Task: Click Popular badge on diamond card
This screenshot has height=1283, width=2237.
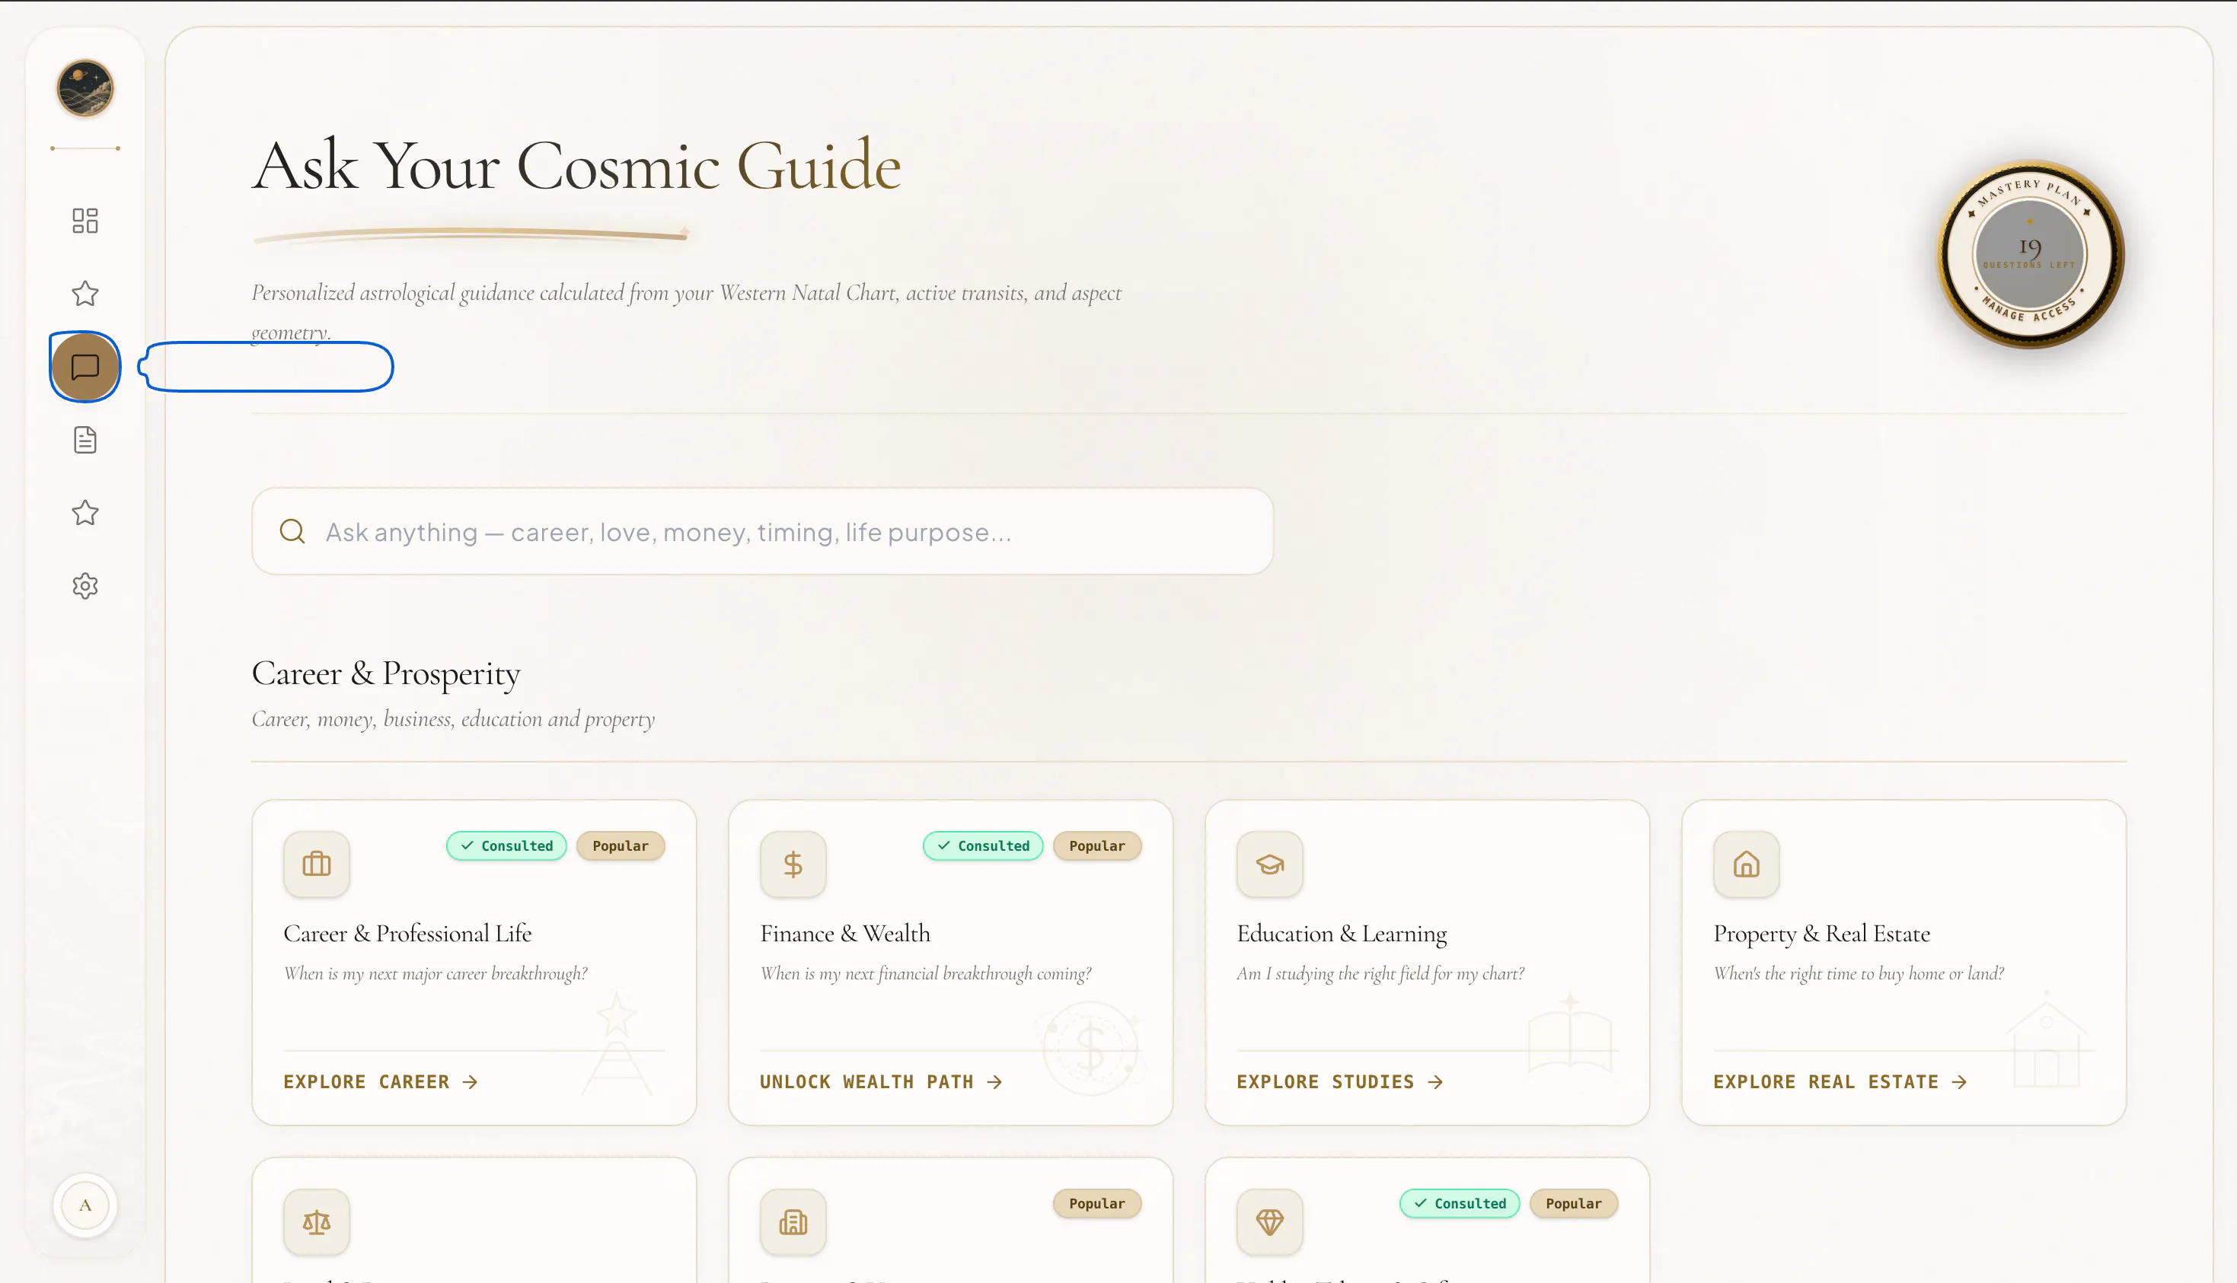Action: (1574, 1204)
